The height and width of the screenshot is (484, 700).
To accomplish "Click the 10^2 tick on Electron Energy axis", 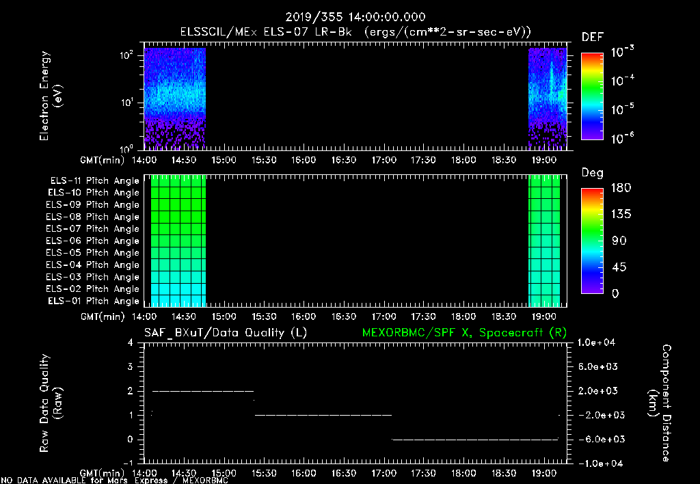I will (126, 55).
